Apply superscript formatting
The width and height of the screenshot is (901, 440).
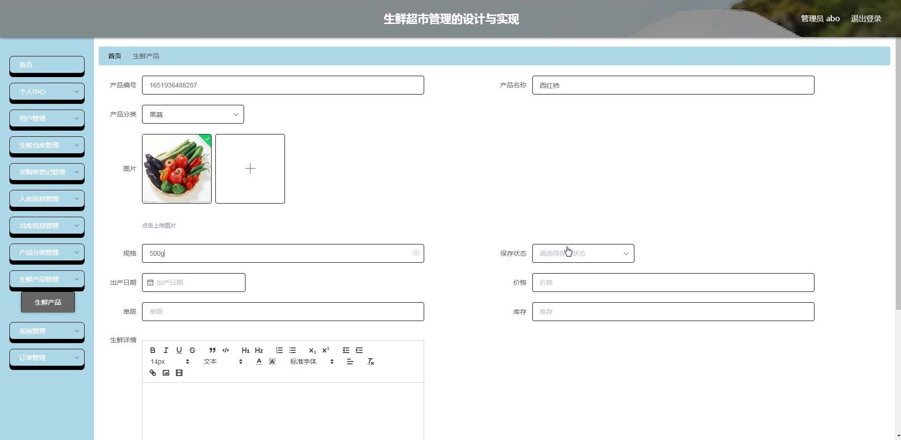coord(325,350)
